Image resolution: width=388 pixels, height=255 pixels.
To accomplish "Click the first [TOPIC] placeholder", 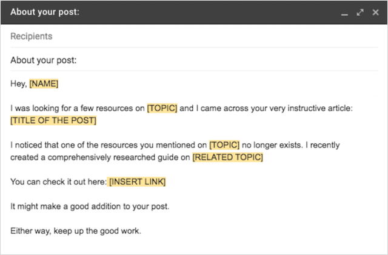I will pyautogui.click(x=162, y=108).
